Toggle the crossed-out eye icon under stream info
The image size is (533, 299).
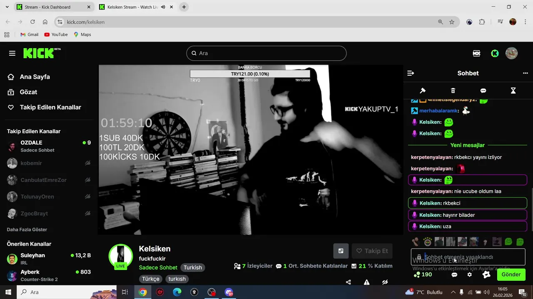(385, 282)
